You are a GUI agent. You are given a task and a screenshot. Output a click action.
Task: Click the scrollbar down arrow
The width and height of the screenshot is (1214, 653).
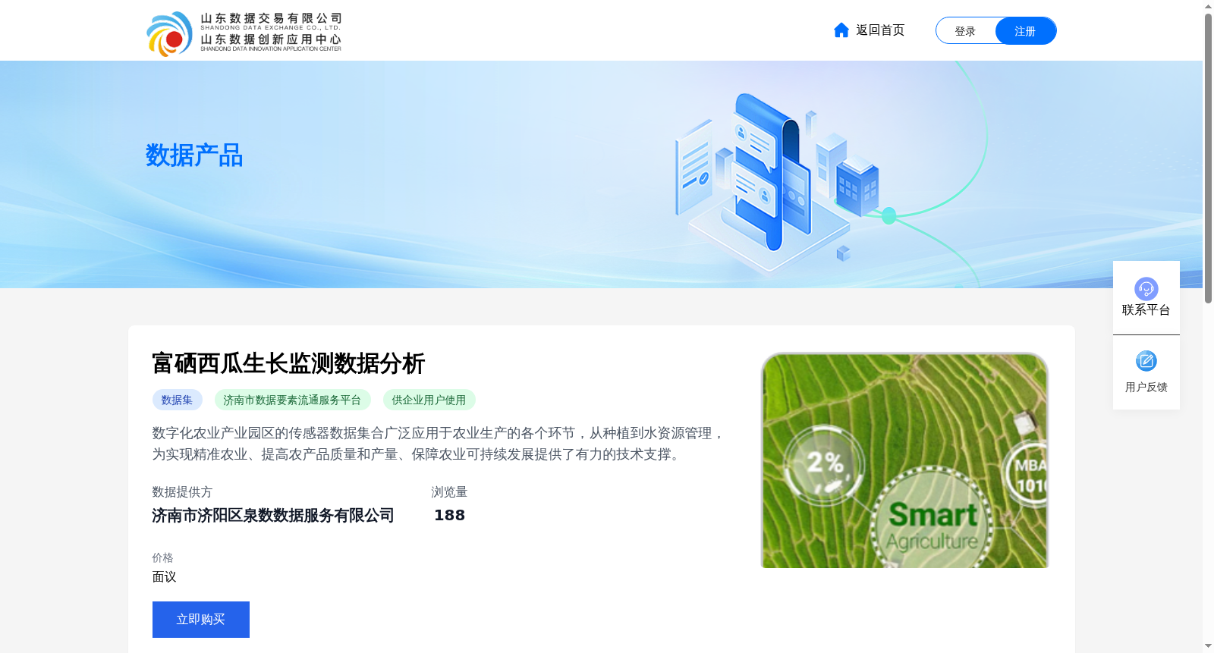pos(1208,646)
